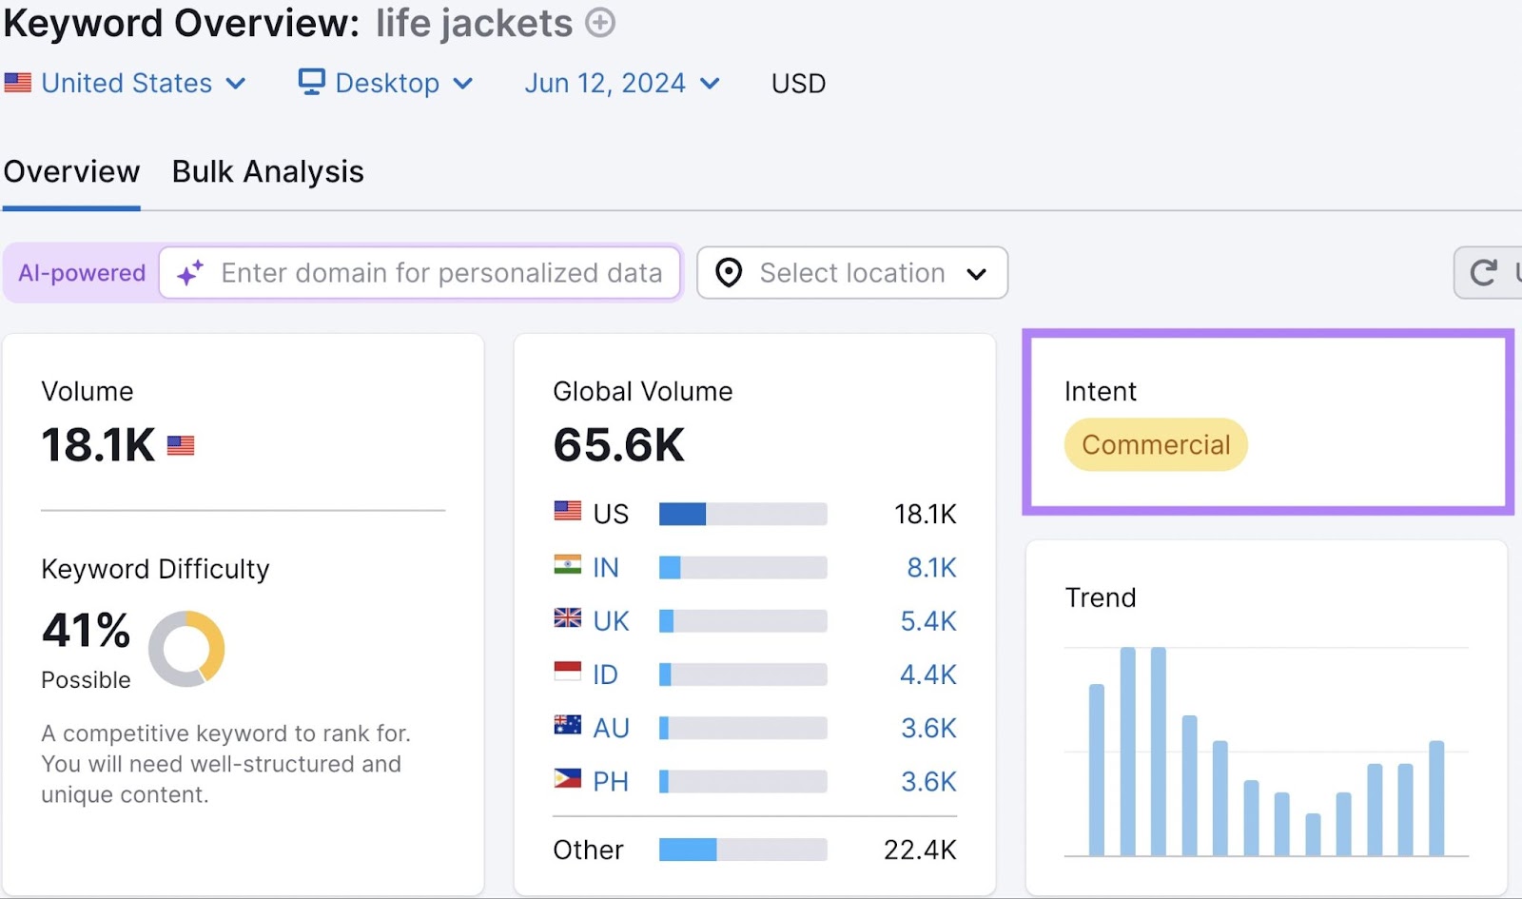Click the India flag icon

568,564
